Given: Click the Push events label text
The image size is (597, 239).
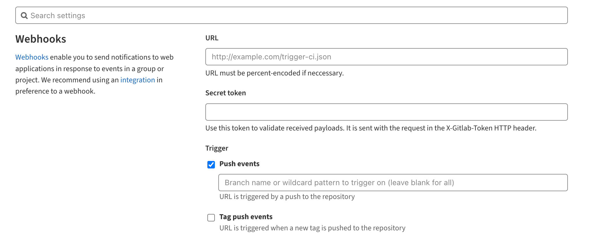Looking at the screenshot, I should pyautogui.click(x=239, y=164).
